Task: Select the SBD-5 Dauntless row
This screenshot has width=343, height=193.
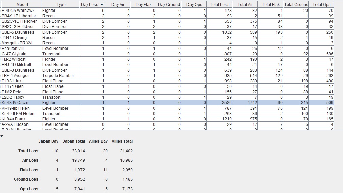Action: pos(167,32)
